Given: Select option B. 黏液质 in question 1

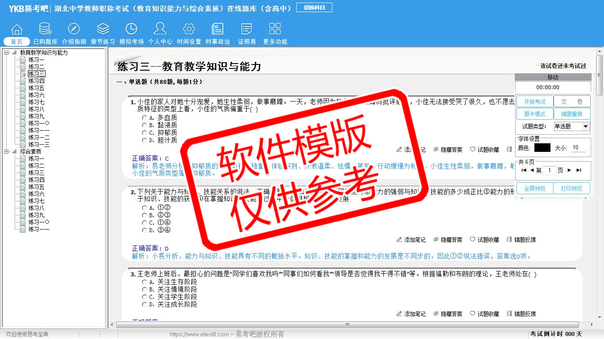Looking at the screenshot, I should click(x=144, y=125).
